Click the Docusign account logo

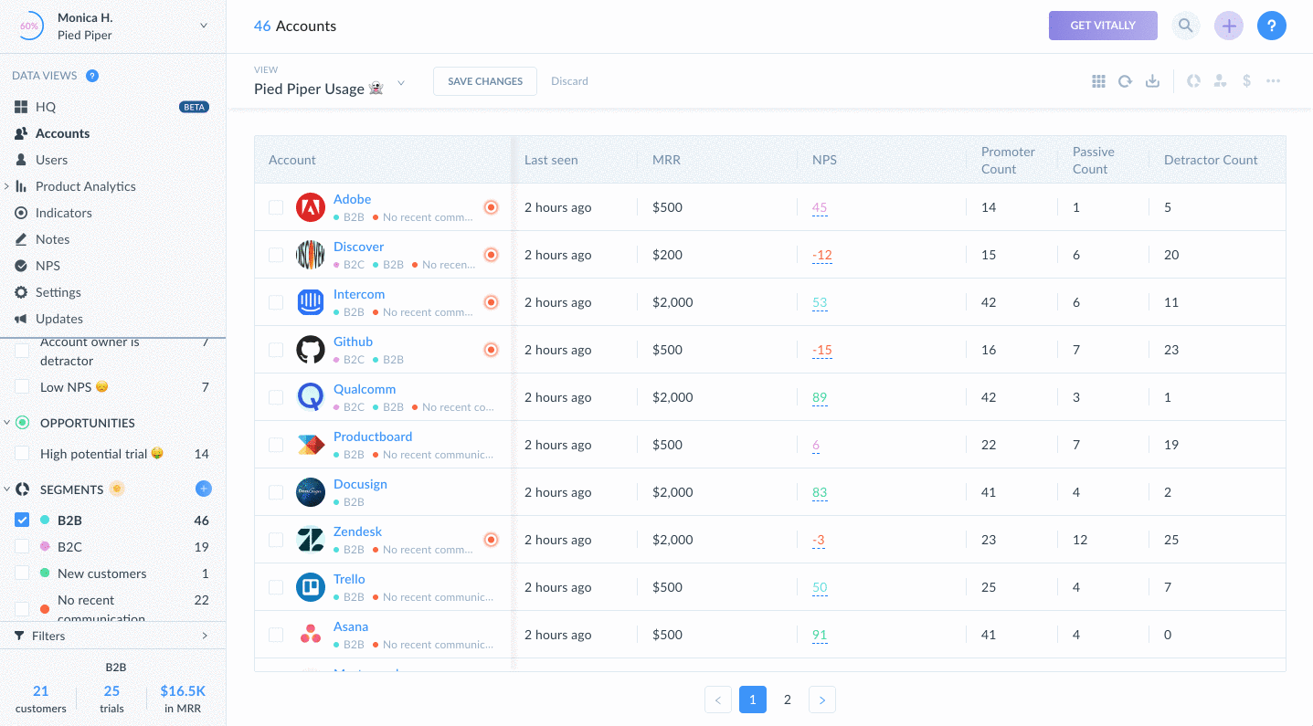311,492
